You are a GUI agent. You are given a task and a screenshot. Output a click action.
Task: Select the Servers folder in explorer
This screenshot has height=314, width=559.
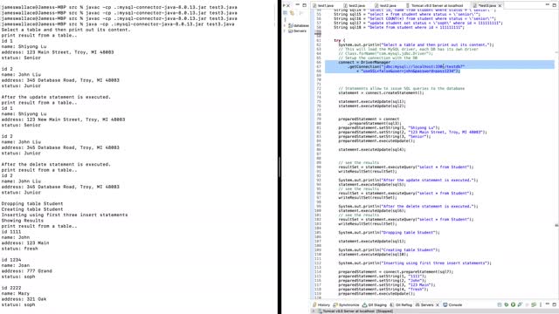coord(297,31)
